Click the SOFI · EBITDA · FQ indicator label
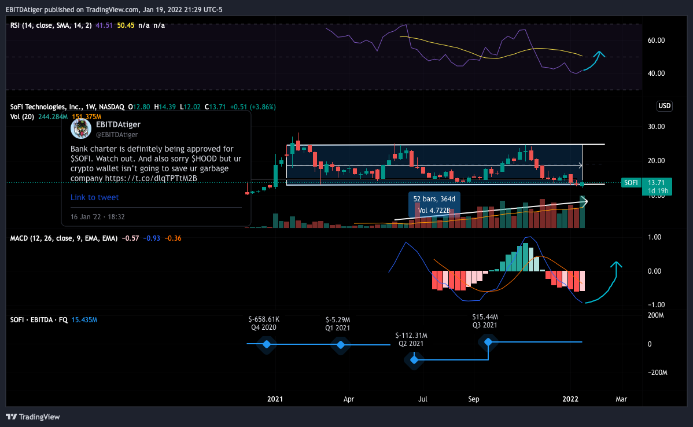Screen dimensions: 693x427 pos(39,319)
